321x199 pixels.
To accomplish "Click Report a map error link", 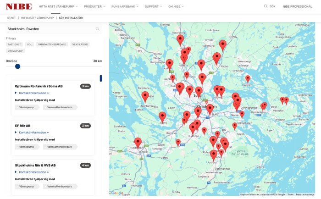I will [305, 194].
